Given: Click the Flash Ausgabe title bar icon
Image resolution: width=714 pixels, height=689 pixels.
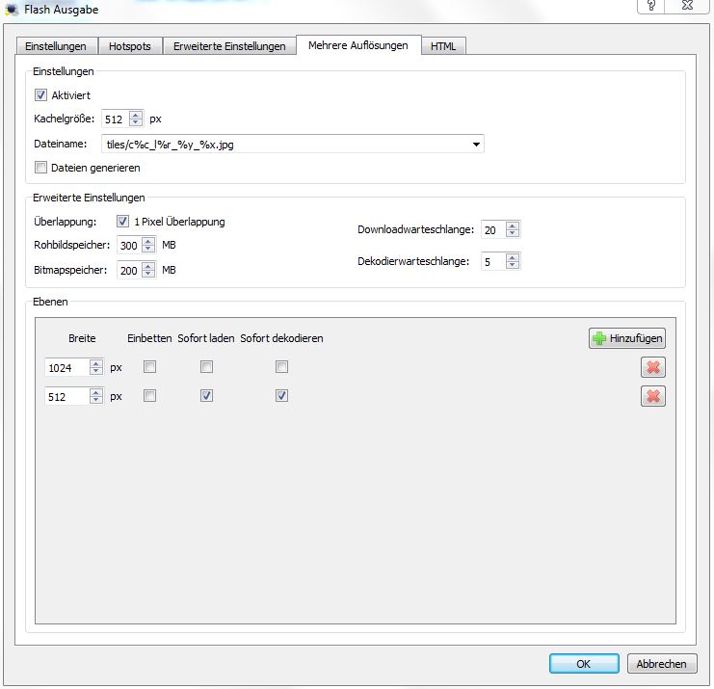Looking at the screenshot, I should pyautogui.click(x=11, y=9).
